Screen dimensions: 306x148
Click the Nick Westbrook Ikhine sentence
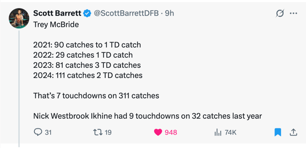coord(147,116)
